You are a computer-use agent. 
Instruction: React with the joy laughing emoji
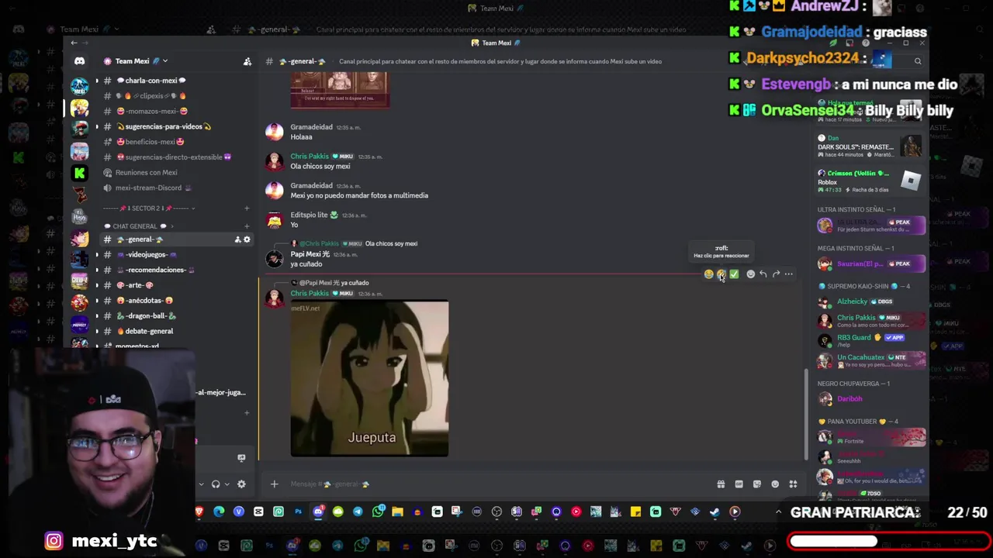708,274
